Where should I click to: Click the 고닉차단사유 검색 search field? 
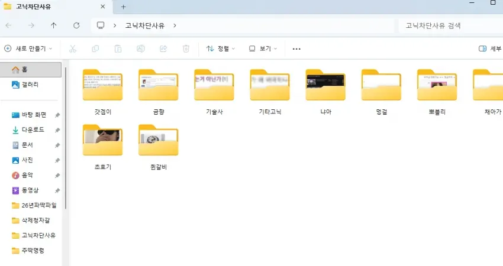tap(450, 25)
